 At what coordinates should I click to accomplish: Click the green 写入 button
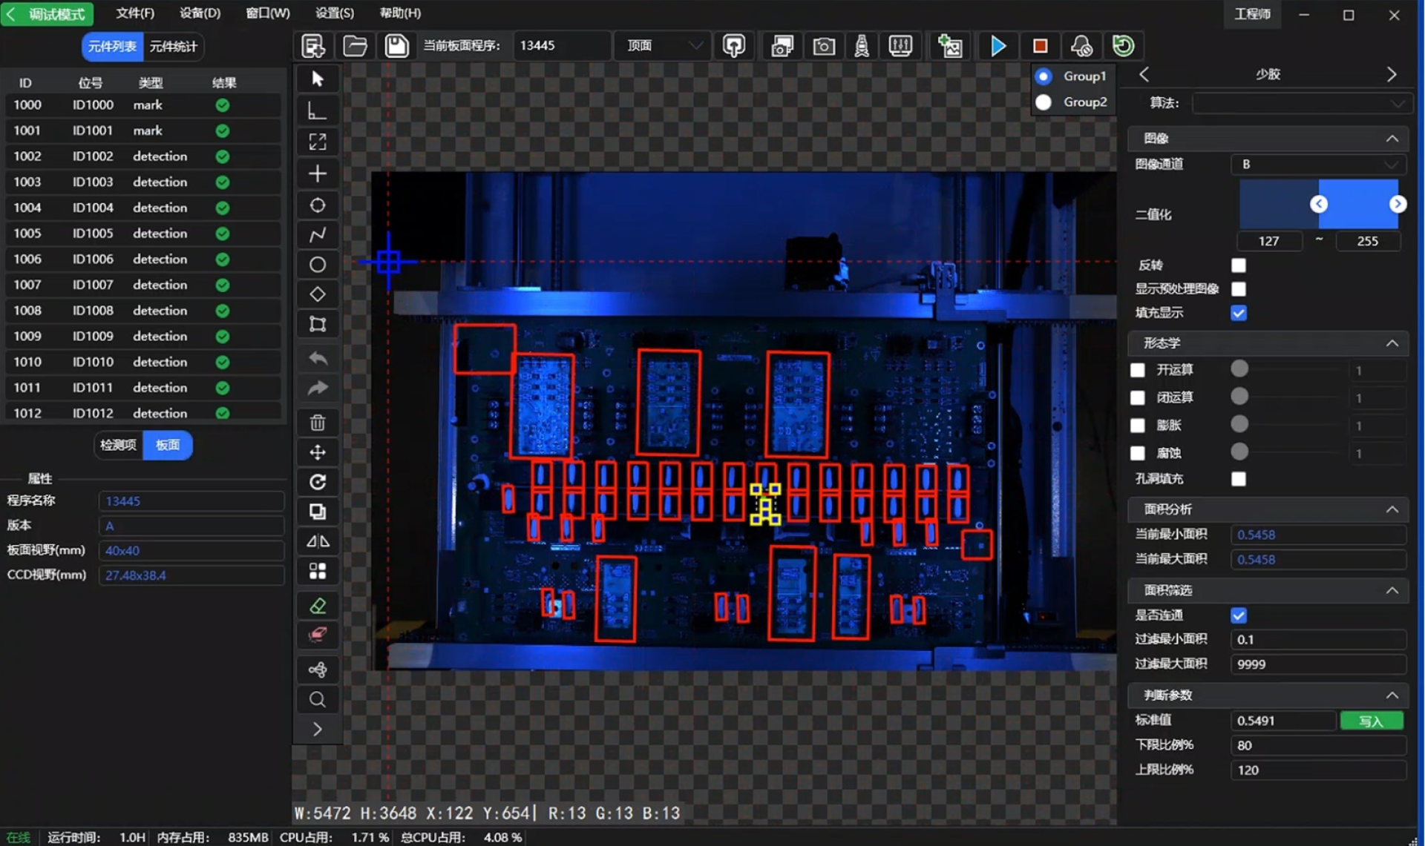click(1371, 721)
